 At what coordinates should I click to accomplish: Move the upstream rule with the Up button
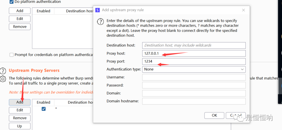click(x=20, y=126)
